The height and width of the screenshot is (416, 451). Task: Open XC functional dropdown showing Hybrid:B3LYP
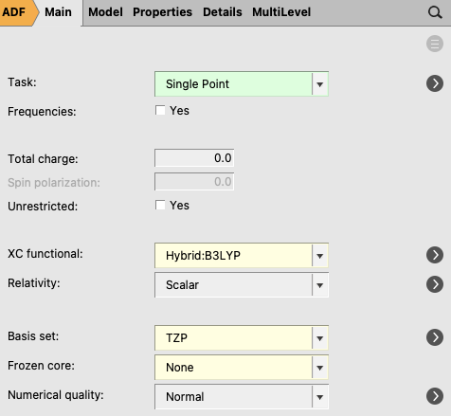click(242, 255)
